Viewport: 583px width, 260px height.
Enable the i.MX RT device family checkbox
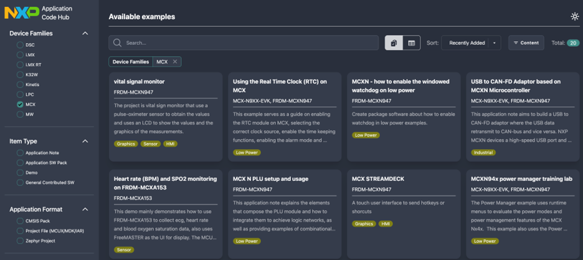click(x=21, y=65)
